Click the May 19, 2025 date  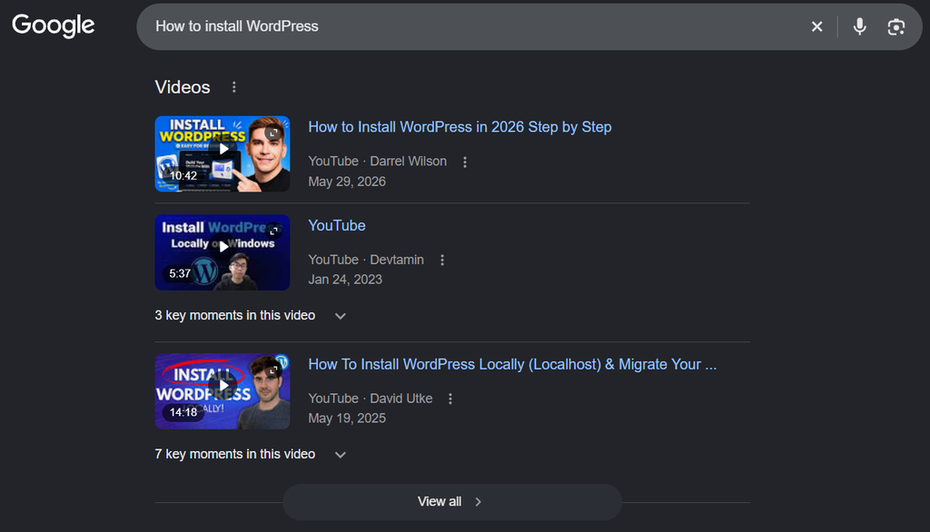click(347, 419)
